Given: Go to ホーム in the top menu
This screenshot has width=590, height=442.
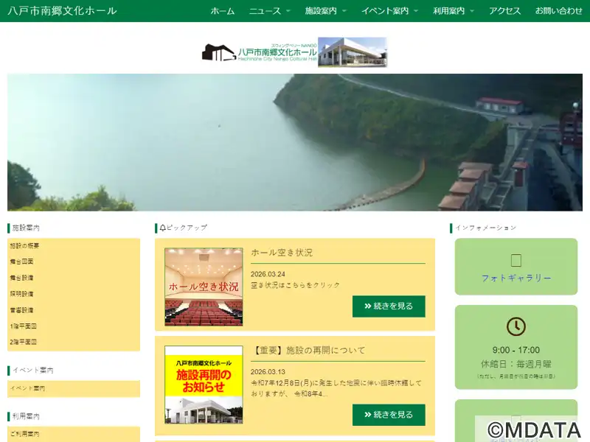Looking at the screenshot, I should (x=222, y=11).
